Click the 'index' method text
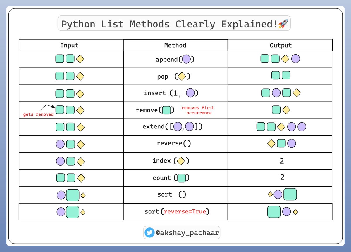This screenshot has width=351, height=252. tap(161, 161)
